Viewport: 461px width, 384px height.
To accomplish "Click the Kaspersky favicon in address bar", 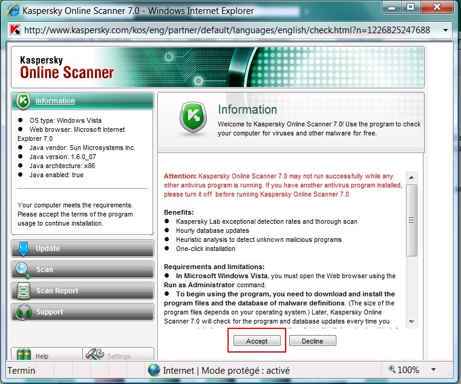I will [x=15, y=30].
